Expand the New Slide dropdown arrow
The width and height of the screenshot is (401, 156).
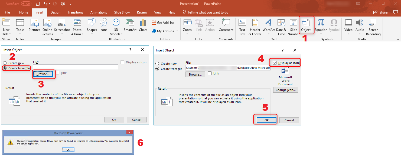(10, 34)
